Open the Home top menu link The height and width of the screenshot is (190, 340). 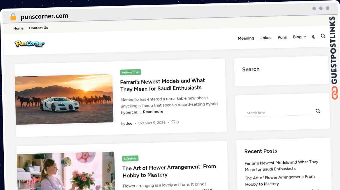pos(18,28)
